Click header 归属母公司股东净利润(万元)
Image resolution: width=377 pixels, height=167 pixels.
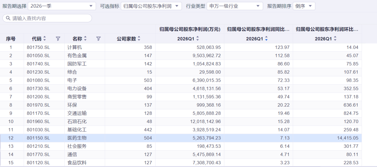(190, 29)
